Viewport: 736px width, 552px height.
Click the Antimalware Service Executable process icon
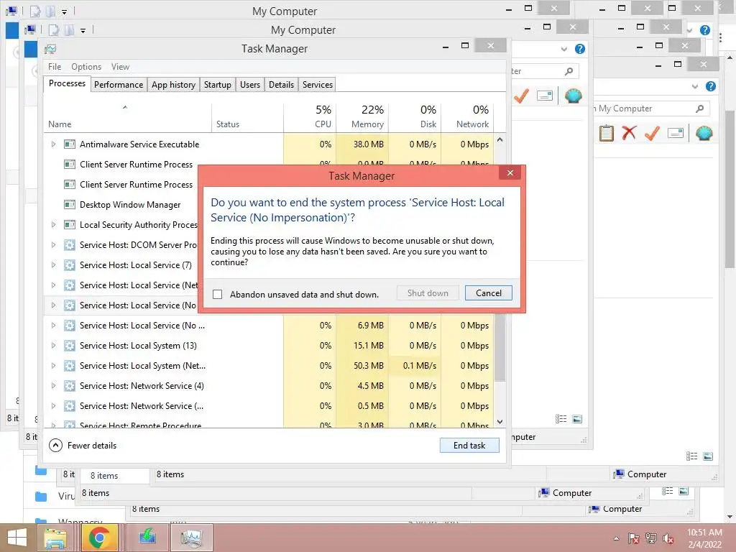click(x=70, y=144)
